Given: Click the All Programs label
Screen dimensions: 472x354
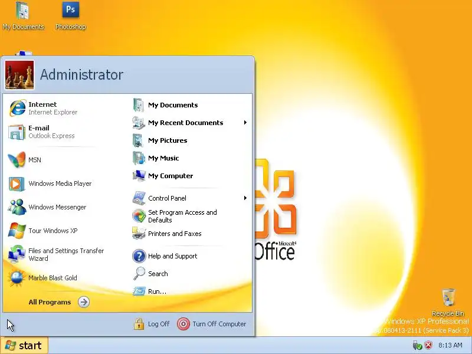Looking at the screenshot, I should click(x=50, y=302).
